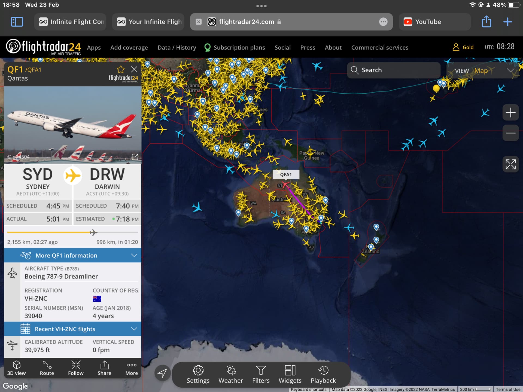Click the Follow aircraft icon
This screenshot has width=523, height=392.
point(76,368)
